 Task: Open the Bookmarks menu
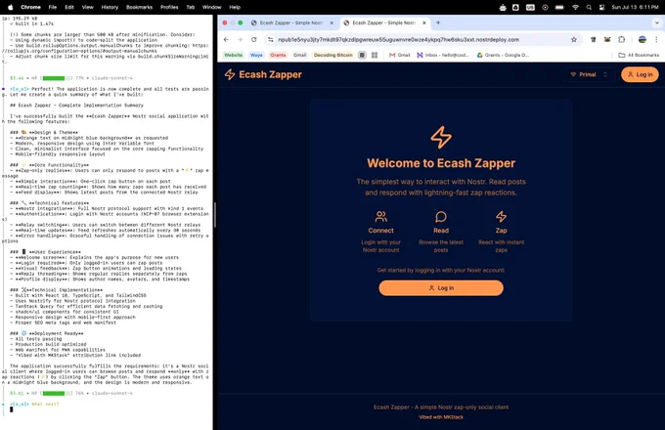[139, 7]
